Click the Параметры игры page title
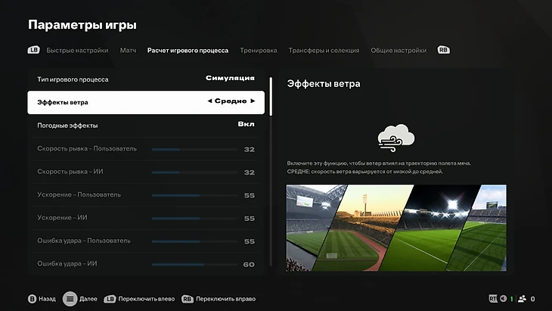 pos(82,25)
